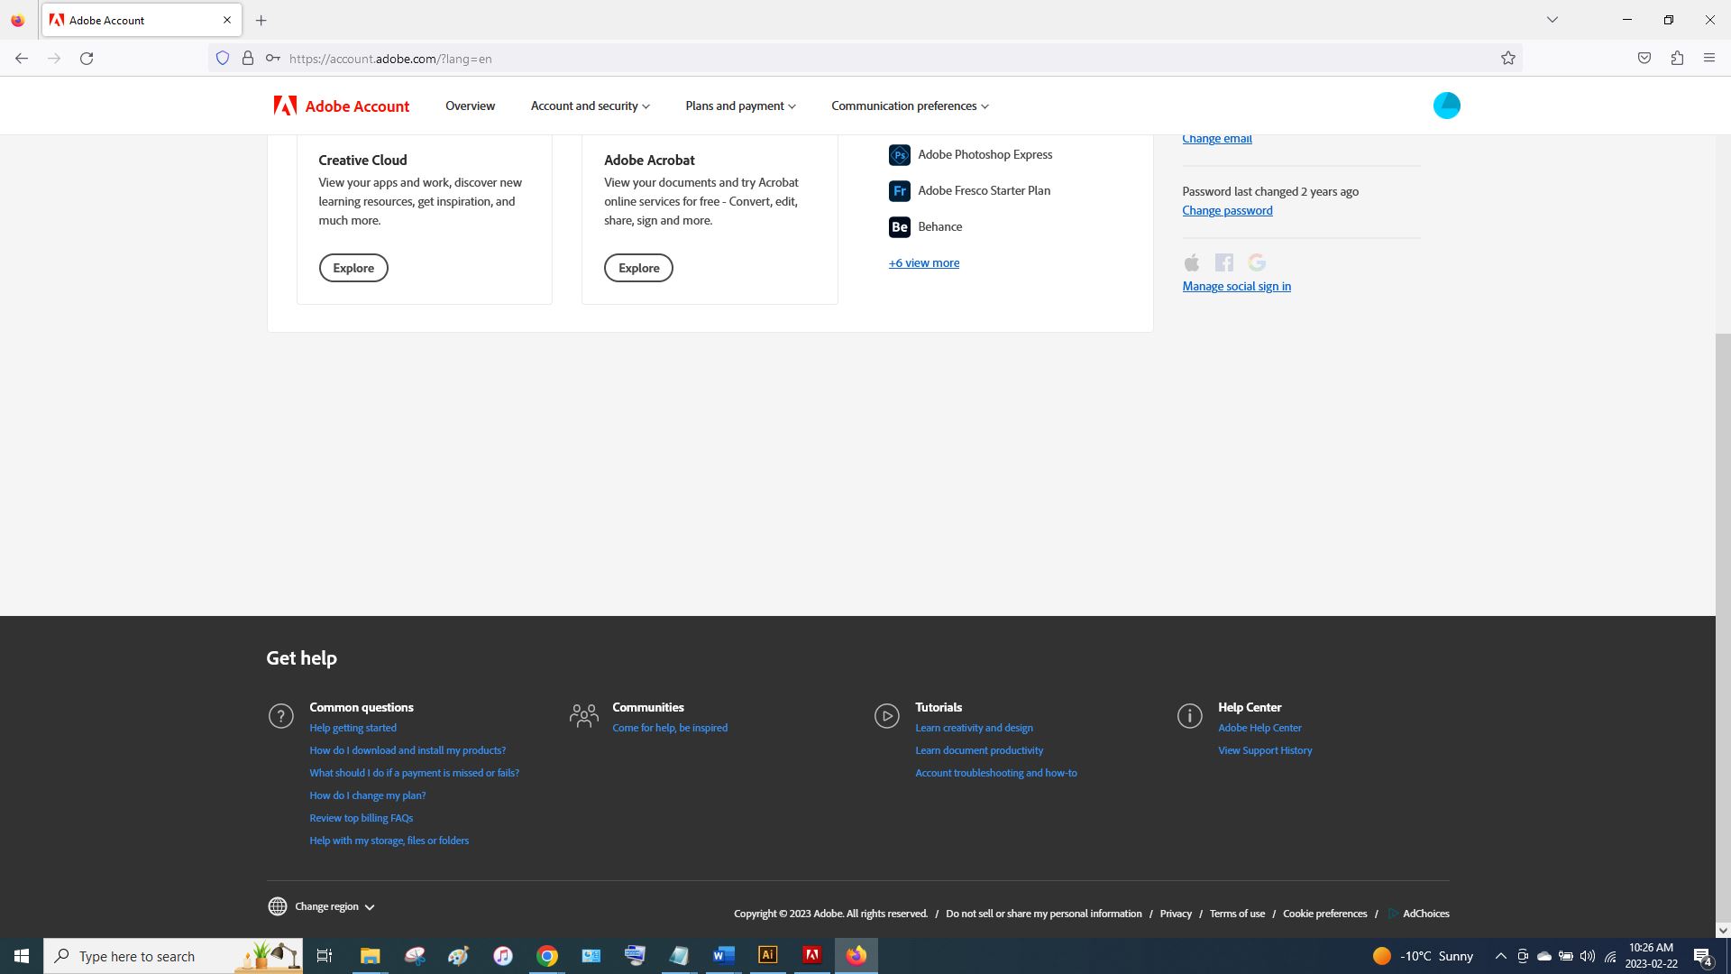The width and height of the screenshot is (1731, 974).
Task: Click the Facebook social sign-in icon
Action: 1223,262
